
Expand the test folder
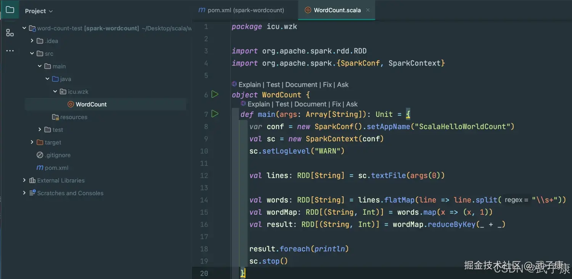[x=40, y=129]
